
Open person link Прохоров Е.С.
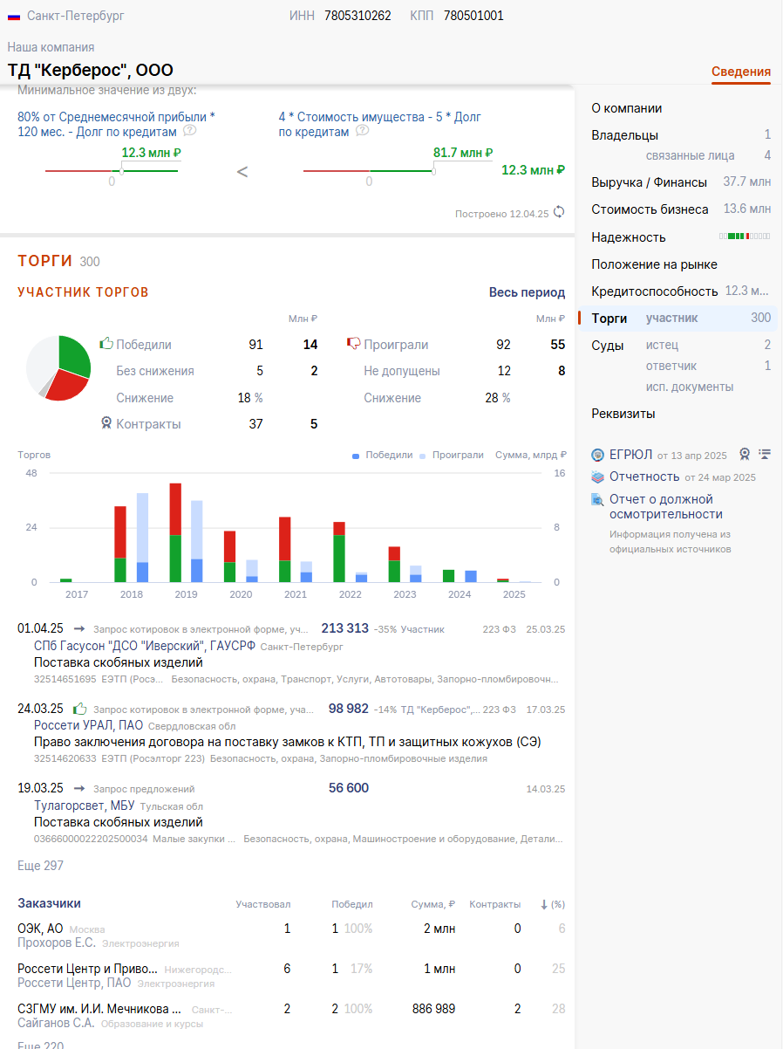[x=57, y=943]
